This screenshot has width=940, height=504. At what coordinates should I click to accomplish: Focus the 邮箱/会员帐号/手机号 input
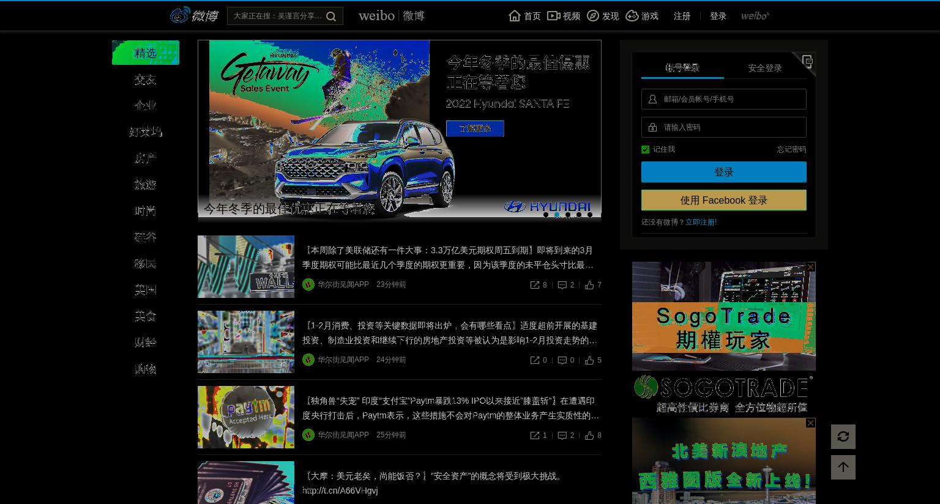(724, 99)
